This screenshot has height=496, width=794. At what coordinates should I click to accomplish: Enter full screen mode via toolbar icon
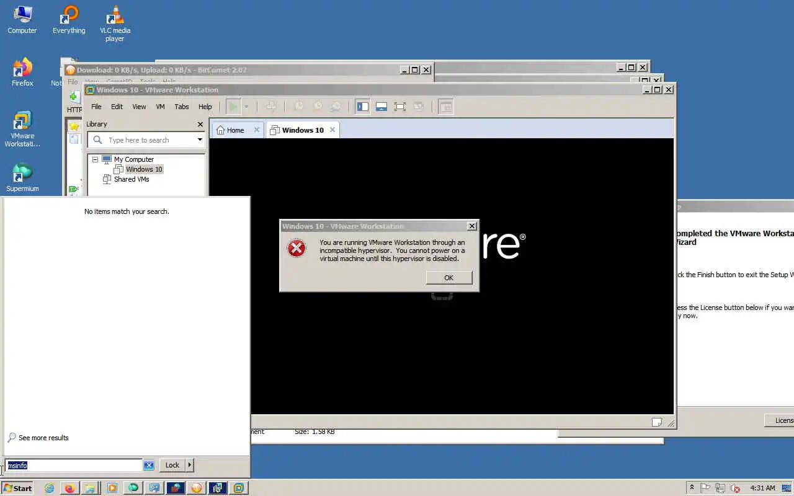click(x=400, y=107)
